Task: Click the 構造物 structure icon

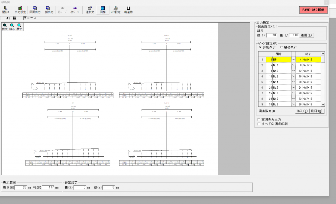Action: click(128, 10)
